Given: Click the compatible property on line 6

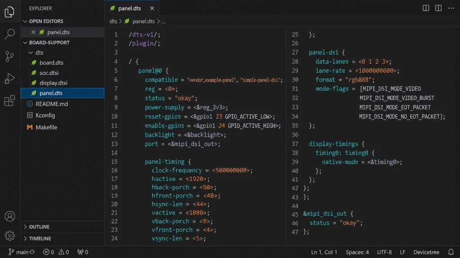Looking at the screenshot, I should (161, 80).
